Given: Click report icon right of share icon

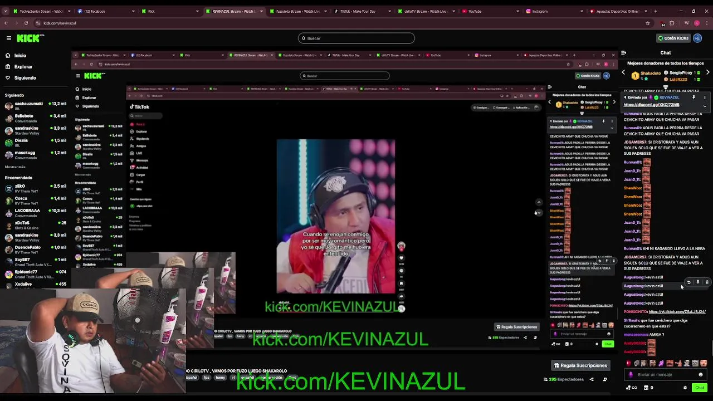Looking at the screenshot, I should (605, 379).
